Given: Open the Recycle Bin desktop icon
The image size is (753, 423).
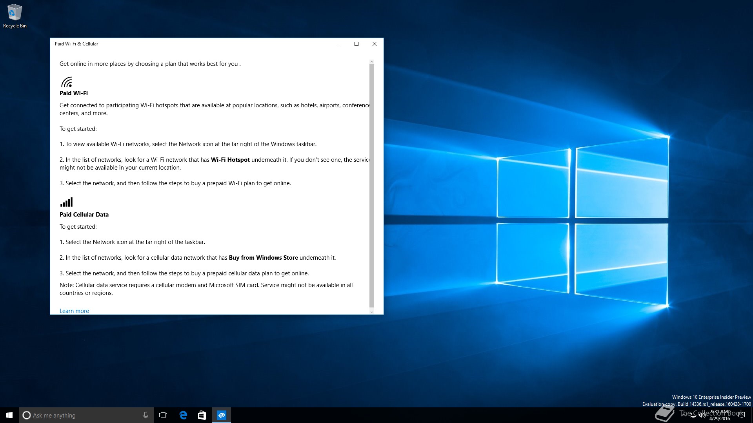Looking at the screenshot, I should click(x=15, y=16).
